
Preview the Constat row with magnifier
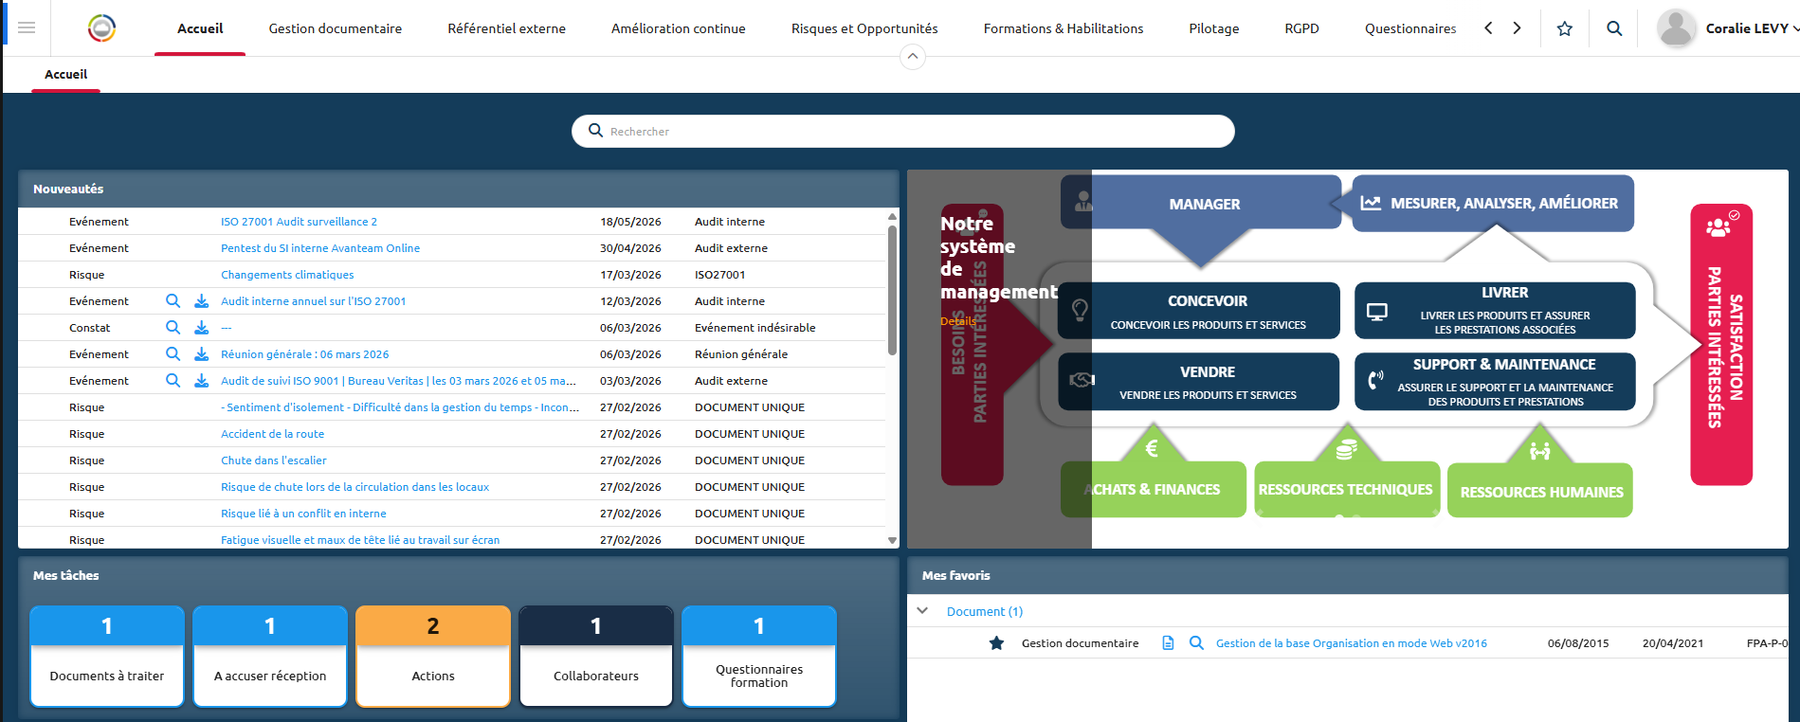pyautogui.click(x=173, y=327)
